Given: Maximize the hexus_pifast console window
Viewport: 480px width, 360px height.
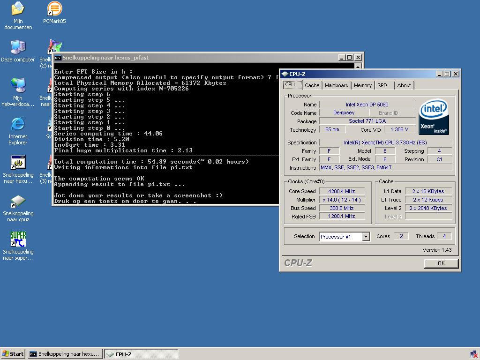Looking at the screenshot, I should point(350,58).
